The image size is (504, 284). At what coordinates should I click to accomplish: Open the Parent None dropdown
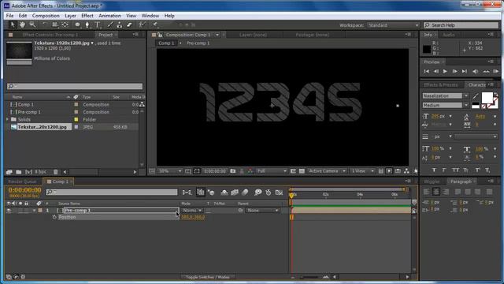(262, 211)
